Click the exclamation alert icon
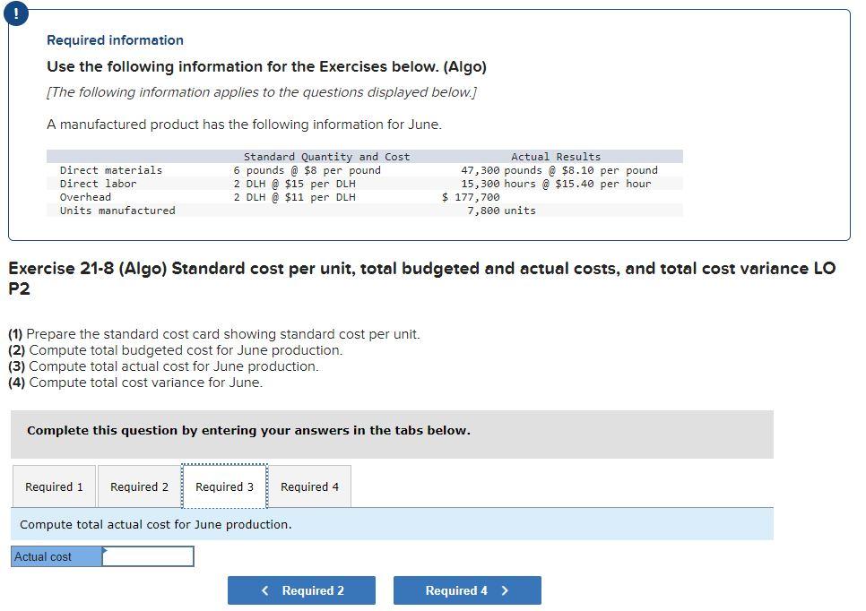This screenshot has height=611, width=866. (16, 13)
